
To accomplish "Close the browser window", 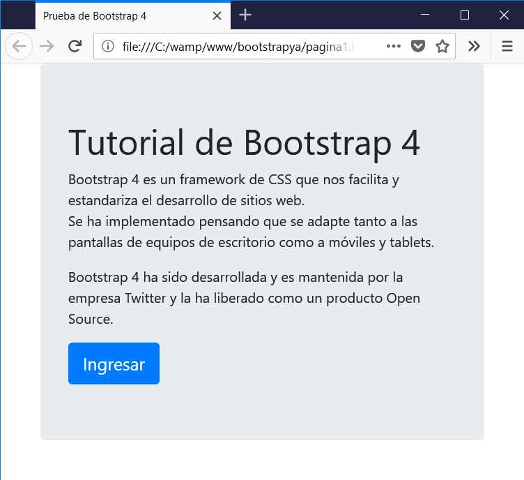I will tap(504, 15).
